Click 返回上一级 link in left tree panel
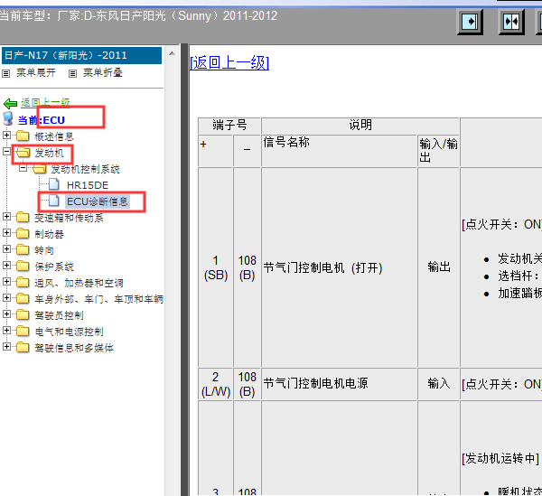Image resolution: width=542 pixels, height=496 pixels. (45, 102)
